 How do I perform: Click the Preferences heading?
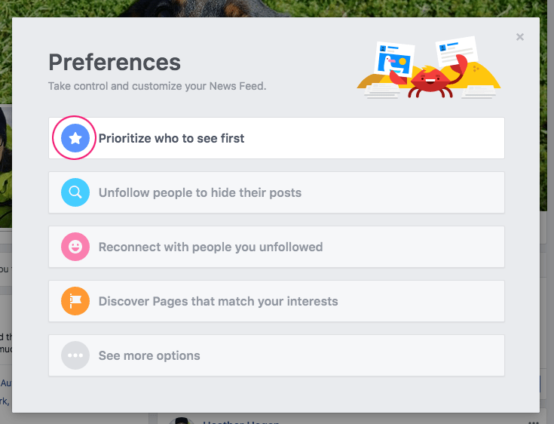tap(115, 62)
